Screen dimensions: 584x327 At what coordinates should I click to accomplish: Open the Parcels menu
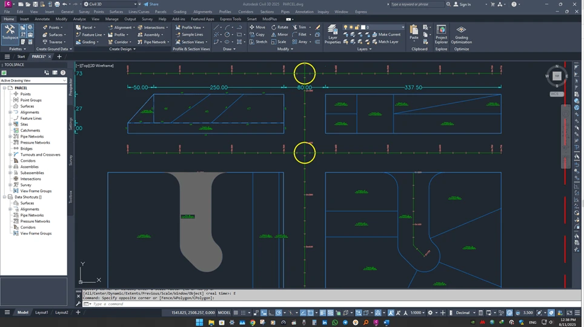160,12
